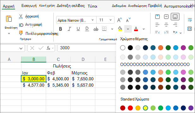Viewport: 195px width, 113px height.
Task: Select Bottom align icon
Action: (175, 16)
